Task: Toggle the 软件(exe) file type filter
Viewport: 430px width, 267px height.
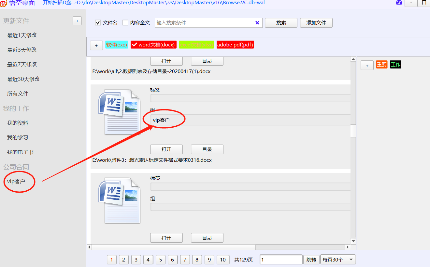Action: [x=117, y=45]
